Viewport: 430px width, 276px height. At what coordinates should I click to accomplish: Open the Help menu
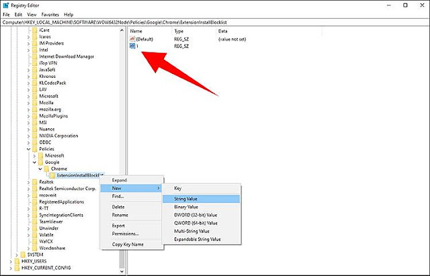tap(69, 15)
